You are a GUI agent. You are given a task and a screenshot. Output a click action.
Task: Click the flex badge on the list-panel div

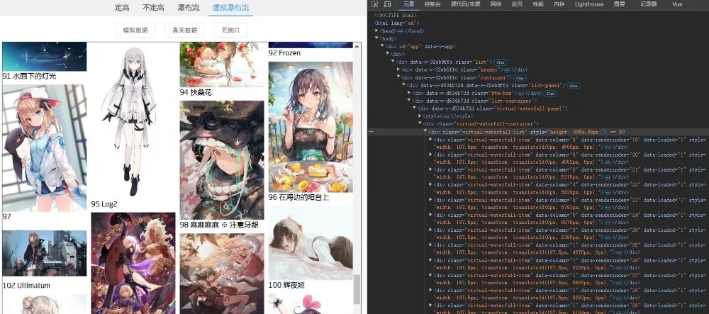coord(574,85)
